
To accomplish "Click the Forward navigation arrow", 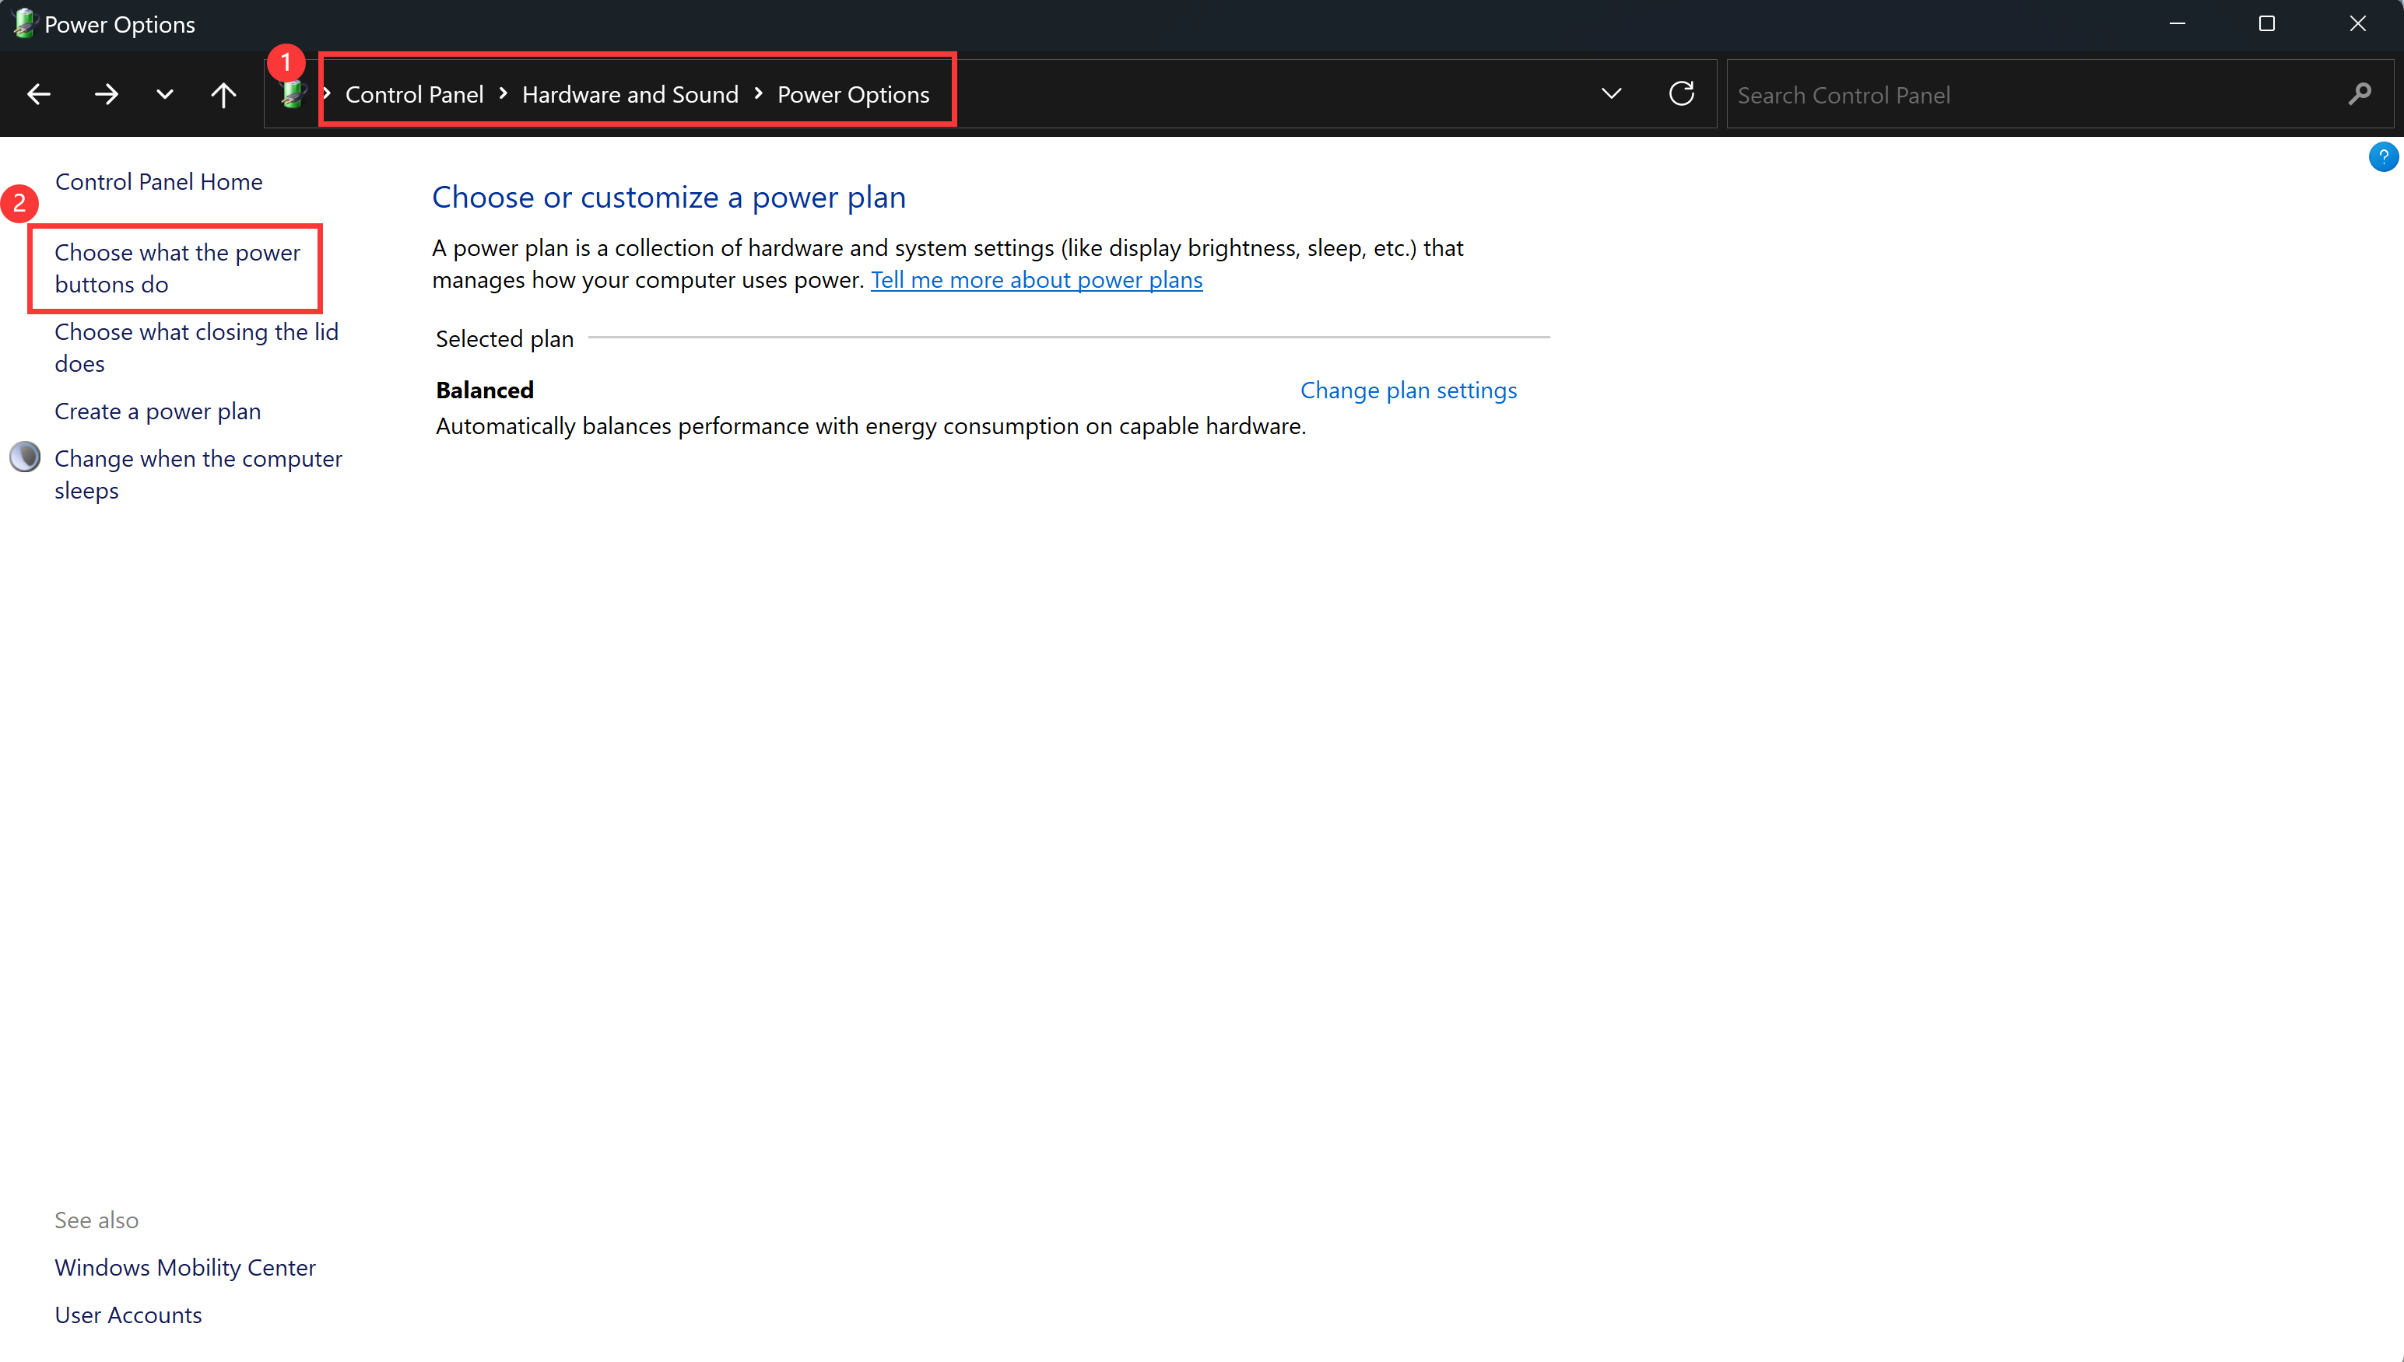I will [x=106, y=94].
